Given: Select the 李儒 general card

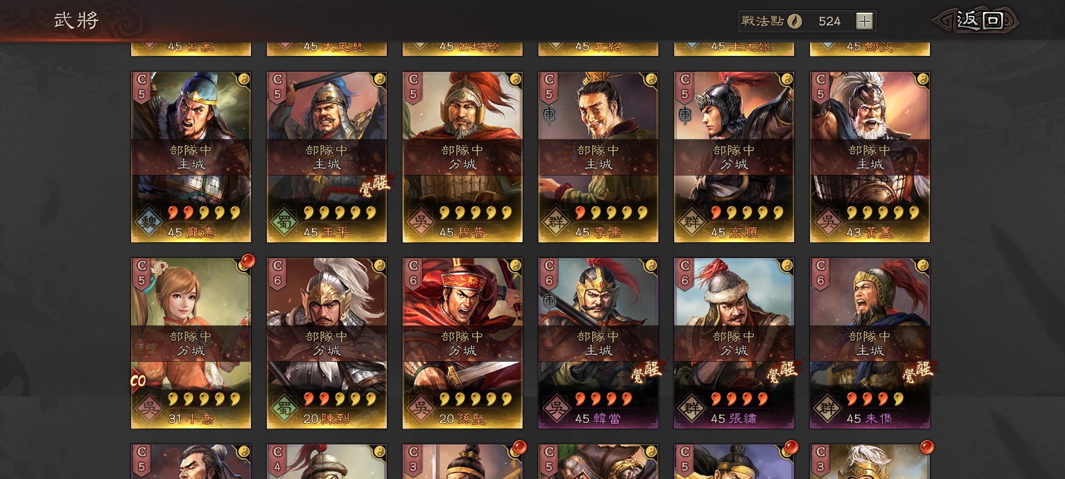Looking at the screenshot, I should 598,157.
